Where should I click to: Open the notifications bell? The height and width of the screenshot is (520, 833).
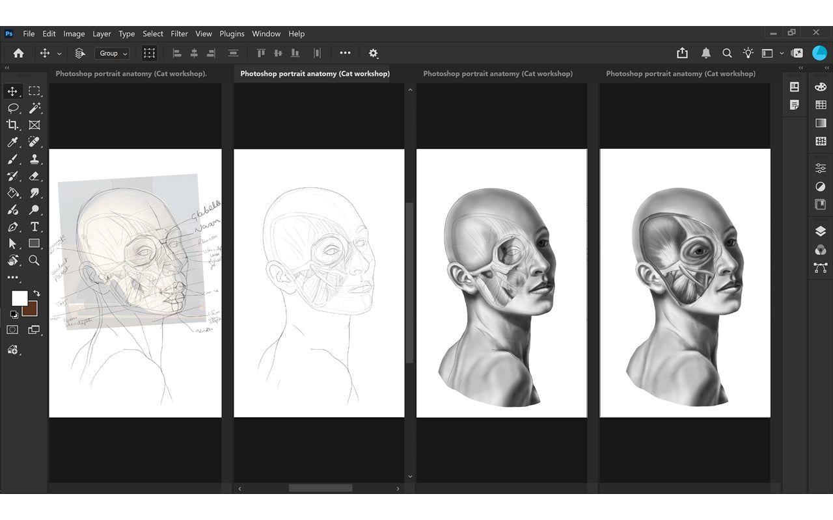pos(705,53)
